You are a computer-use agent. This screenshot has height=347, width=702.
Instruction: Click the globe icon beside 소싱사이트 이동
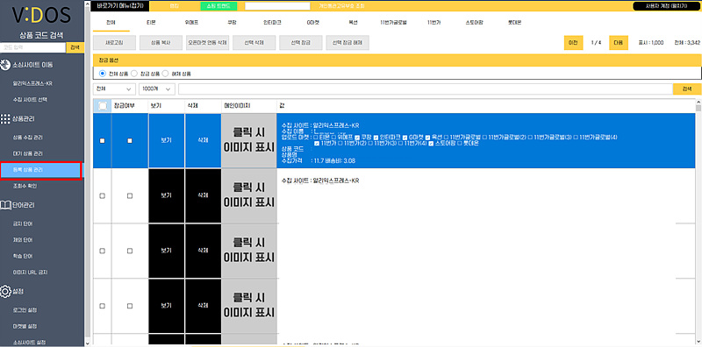(x=5, y=65)
